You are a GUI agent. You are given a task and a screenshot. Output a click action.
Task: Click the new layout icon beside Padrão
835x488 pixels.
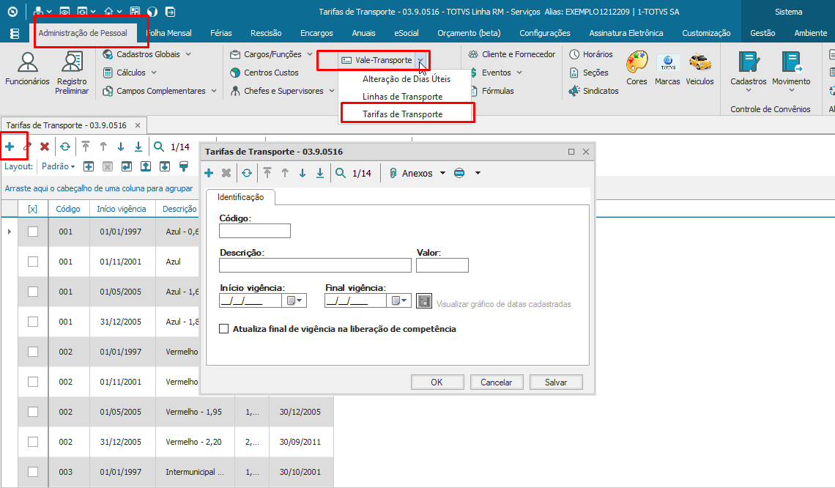[89, 167]
